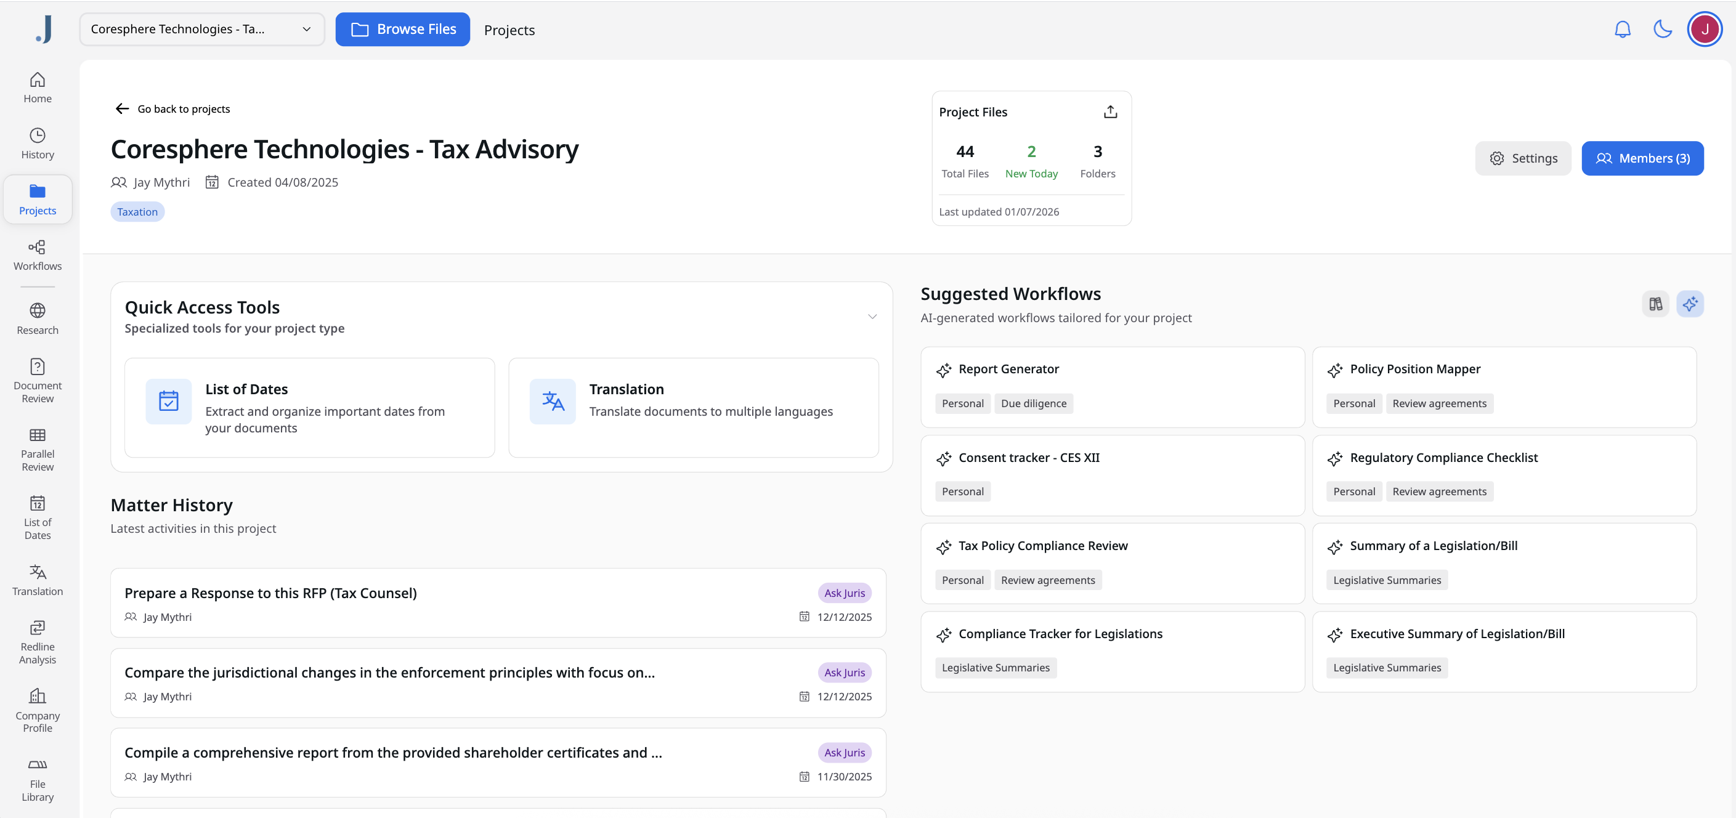Go to File Library in sidebar
The image size is (1736, 818).
point(38,780)
